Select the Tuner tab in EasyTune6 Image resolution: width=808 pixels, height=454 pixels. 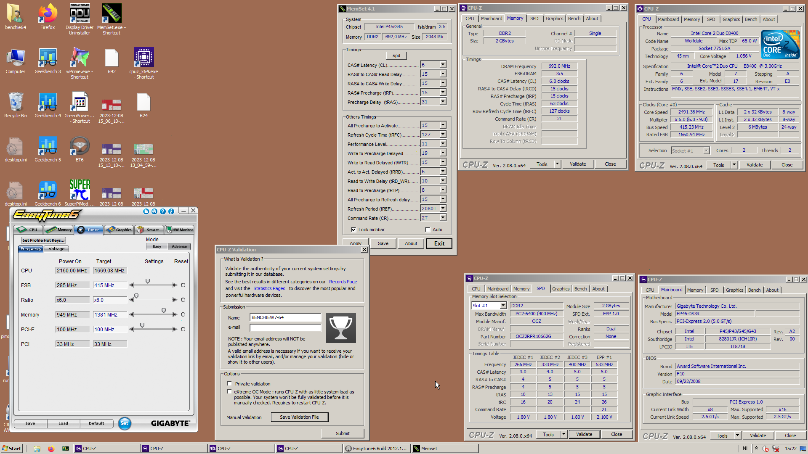(89, 230)
